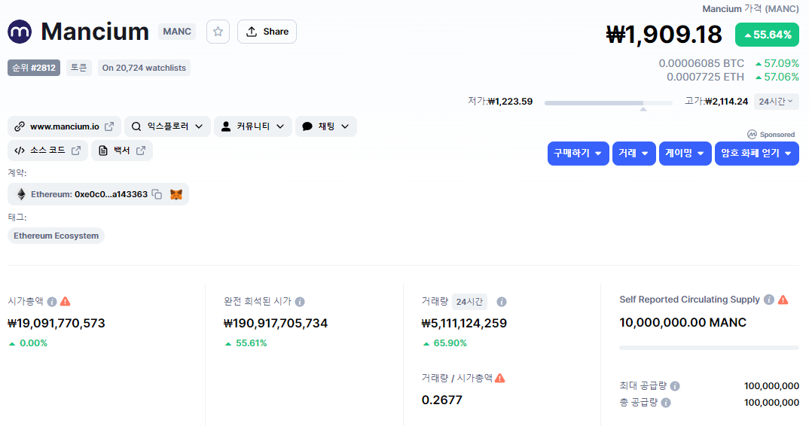The height and width of the screenshot is (426, 809).
Task: Show info for 총 공급량
Action: coord(666,402)
